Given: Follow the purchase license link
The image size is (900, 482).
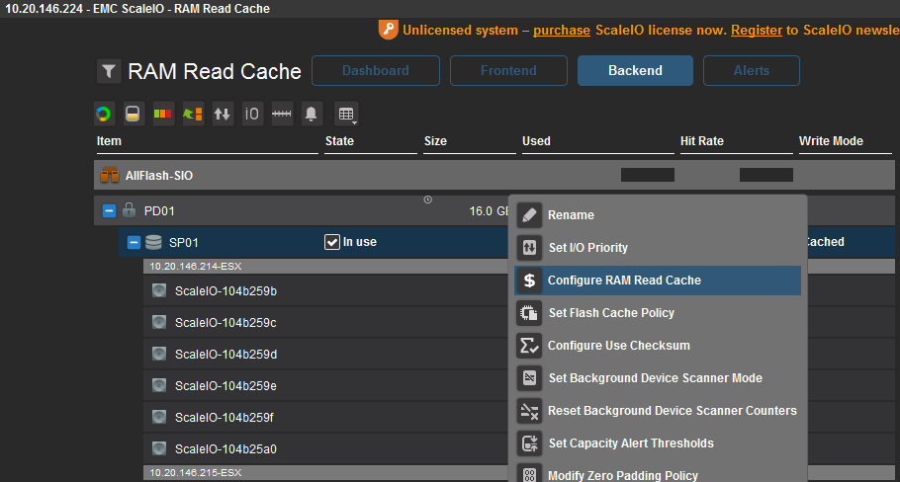Looking at the screenshot, I should point(562,30).
